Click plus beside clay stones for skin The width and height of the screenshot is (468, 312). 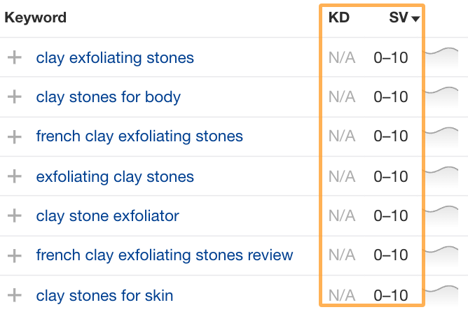coord(15,295)
